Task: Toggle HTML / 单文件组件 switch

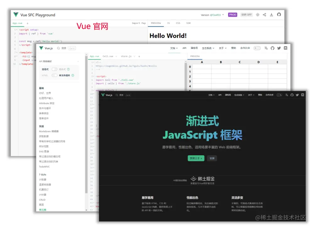Action: pyautogui.click(x=54, y=75)
